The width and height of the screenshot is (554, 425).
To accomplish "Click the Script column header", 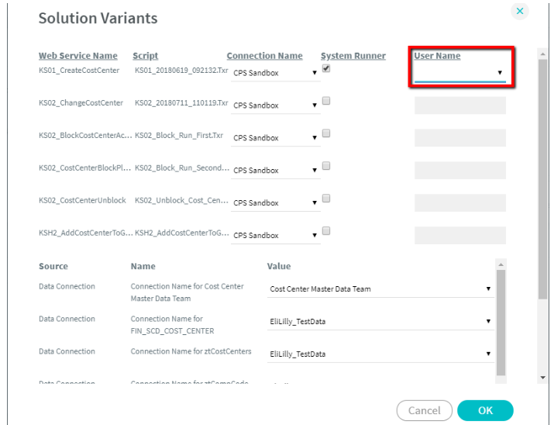I will [146, 56].
